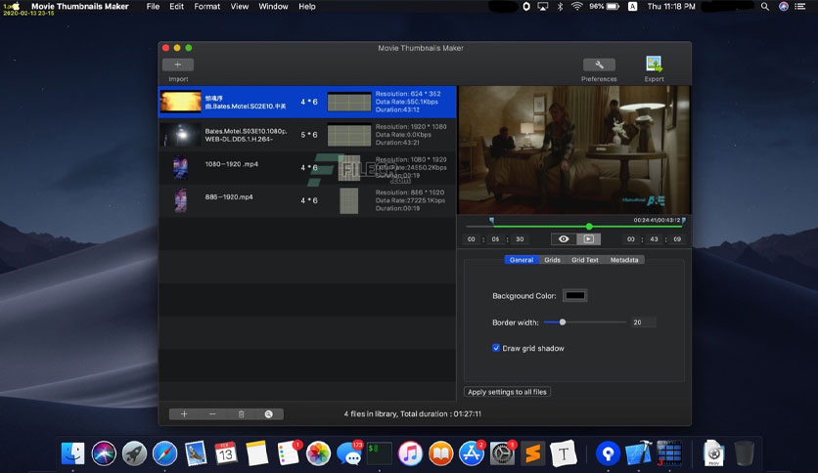Open Calendar from the dock
818x473 pixels.
pos(226,452)
